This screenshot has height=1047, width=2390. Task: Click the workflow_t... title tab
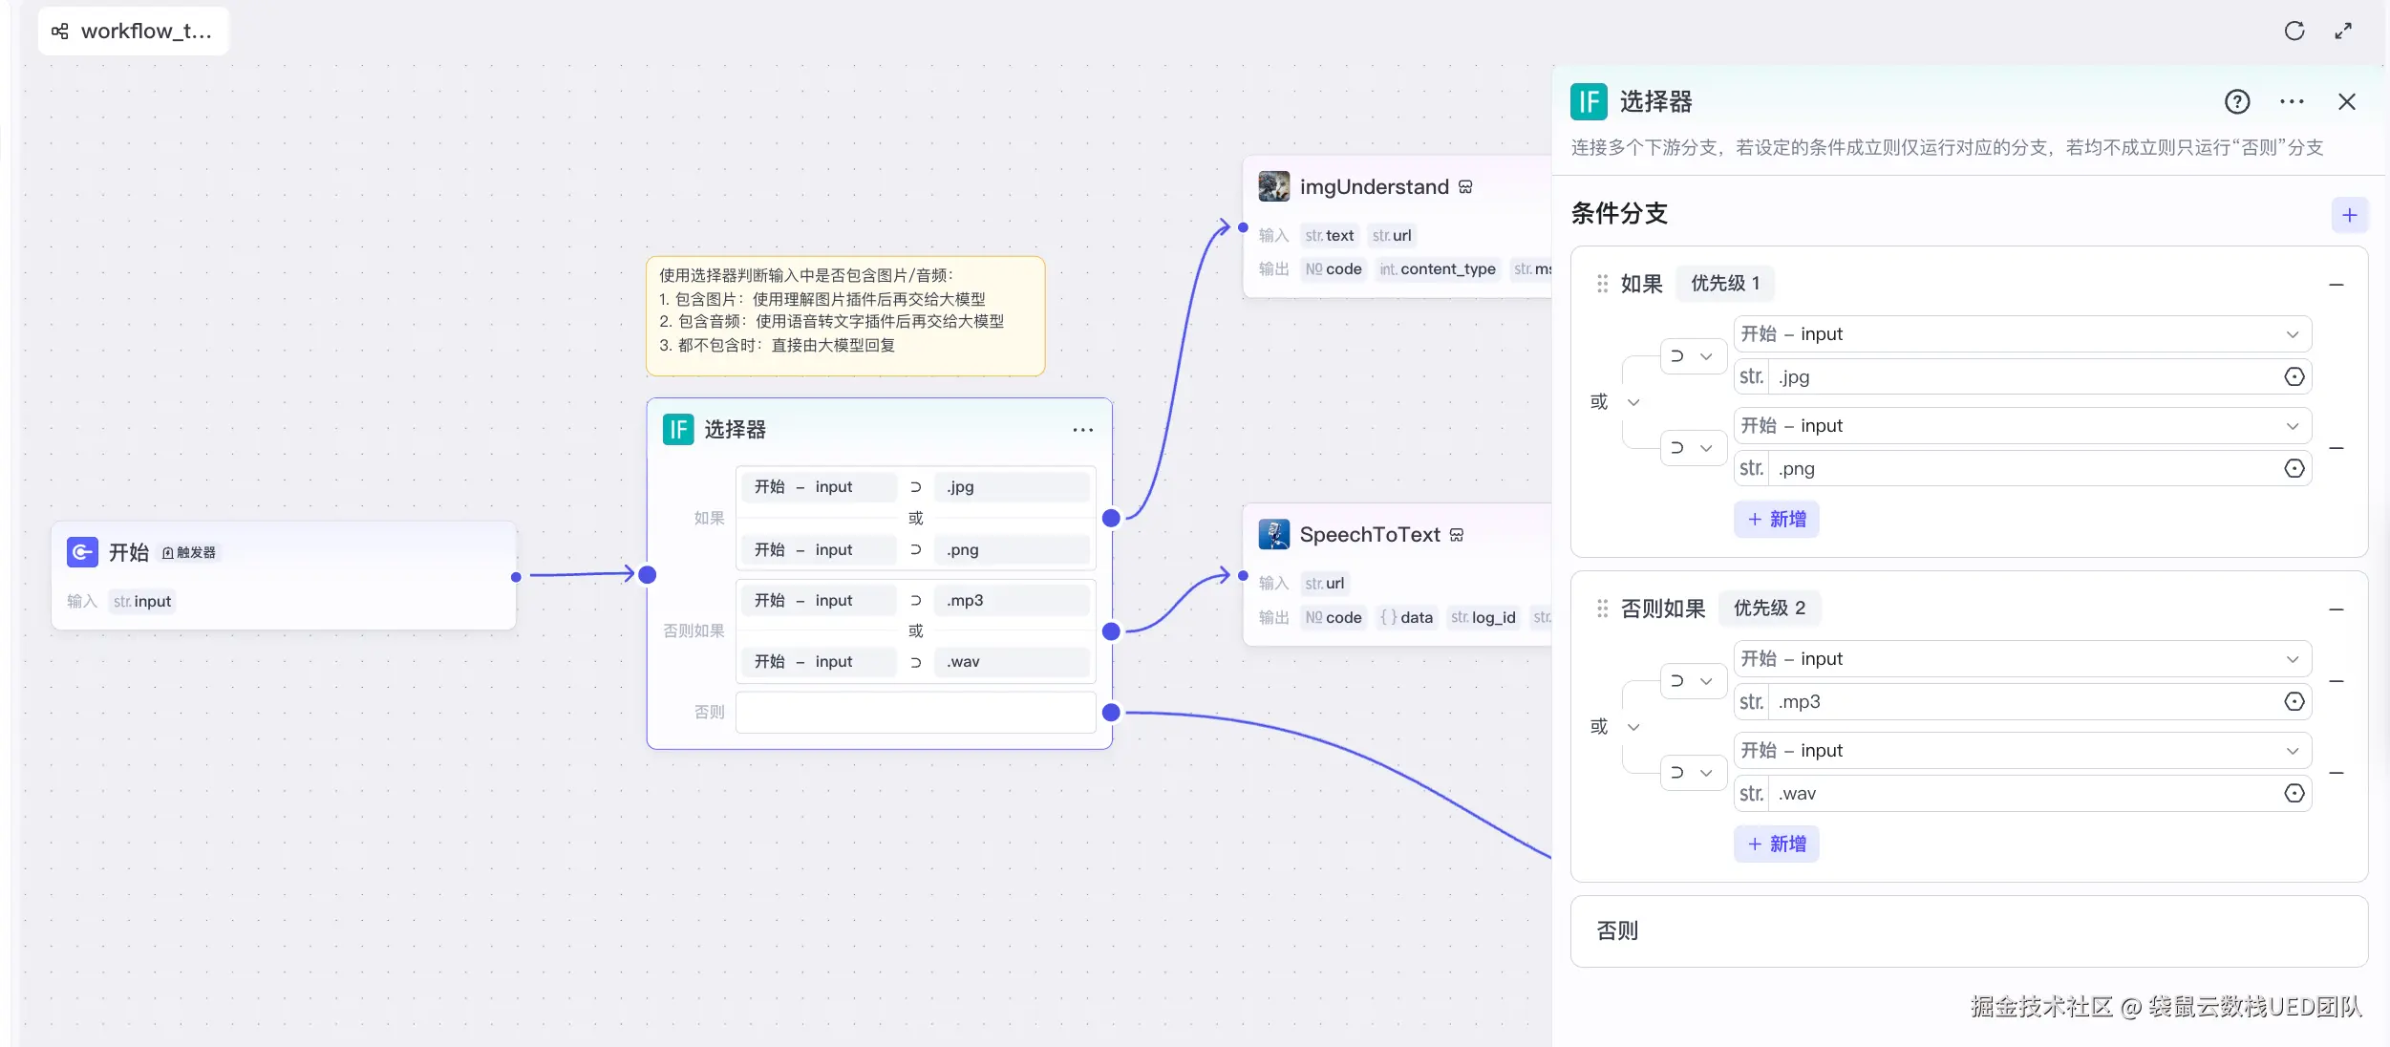133,31
